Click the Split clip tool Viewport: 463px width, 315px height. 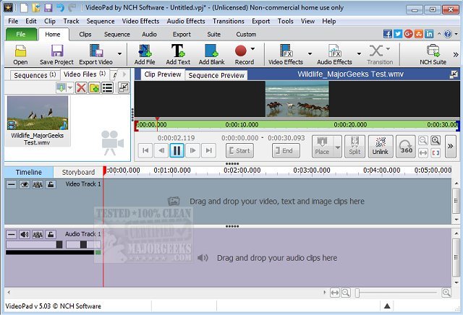354,146
